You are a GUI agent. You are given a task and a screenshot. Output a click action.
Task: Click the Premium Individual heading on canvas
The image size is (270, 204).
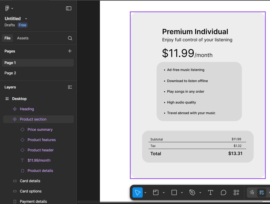click(x=195, y=32)
